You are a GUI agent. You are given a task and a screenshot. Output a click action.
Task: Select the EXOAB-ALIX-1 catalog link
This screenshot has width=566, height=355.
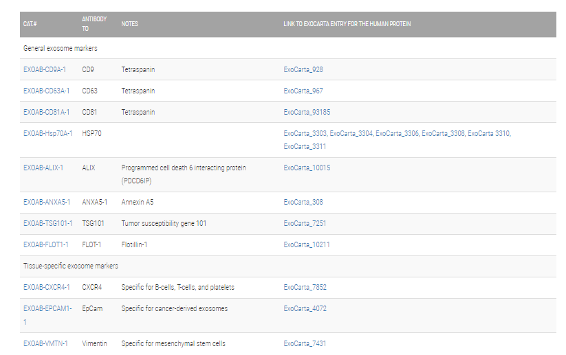click(x=43, y=168)
